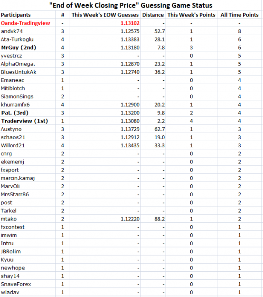Select the Participants column header

coord(16,15)
